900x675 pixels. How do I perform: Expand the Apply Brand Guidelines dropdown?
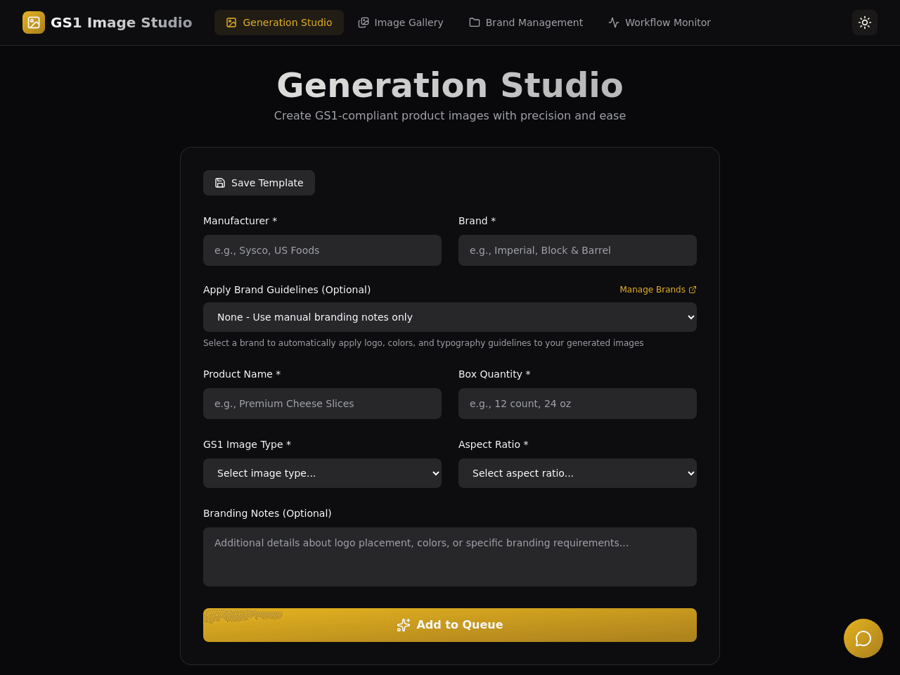[x=450, y=317]
